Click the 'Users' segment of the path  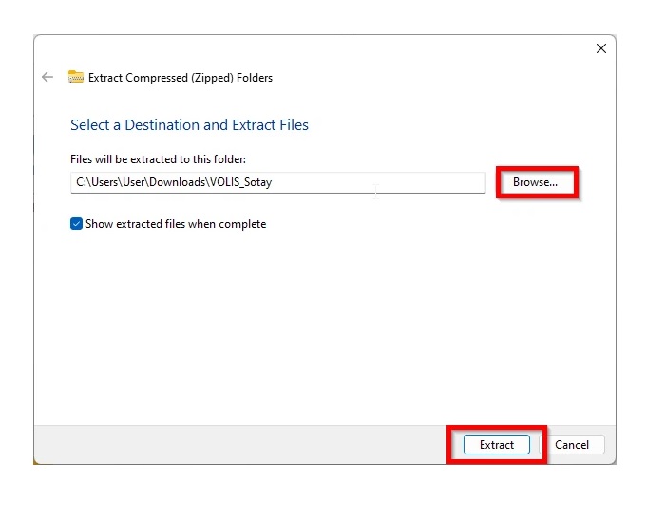click(x=106, y=182)
